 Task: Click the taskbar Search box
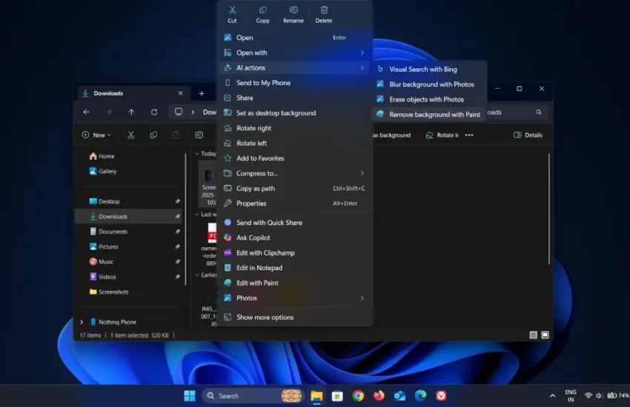click(252, 396)
